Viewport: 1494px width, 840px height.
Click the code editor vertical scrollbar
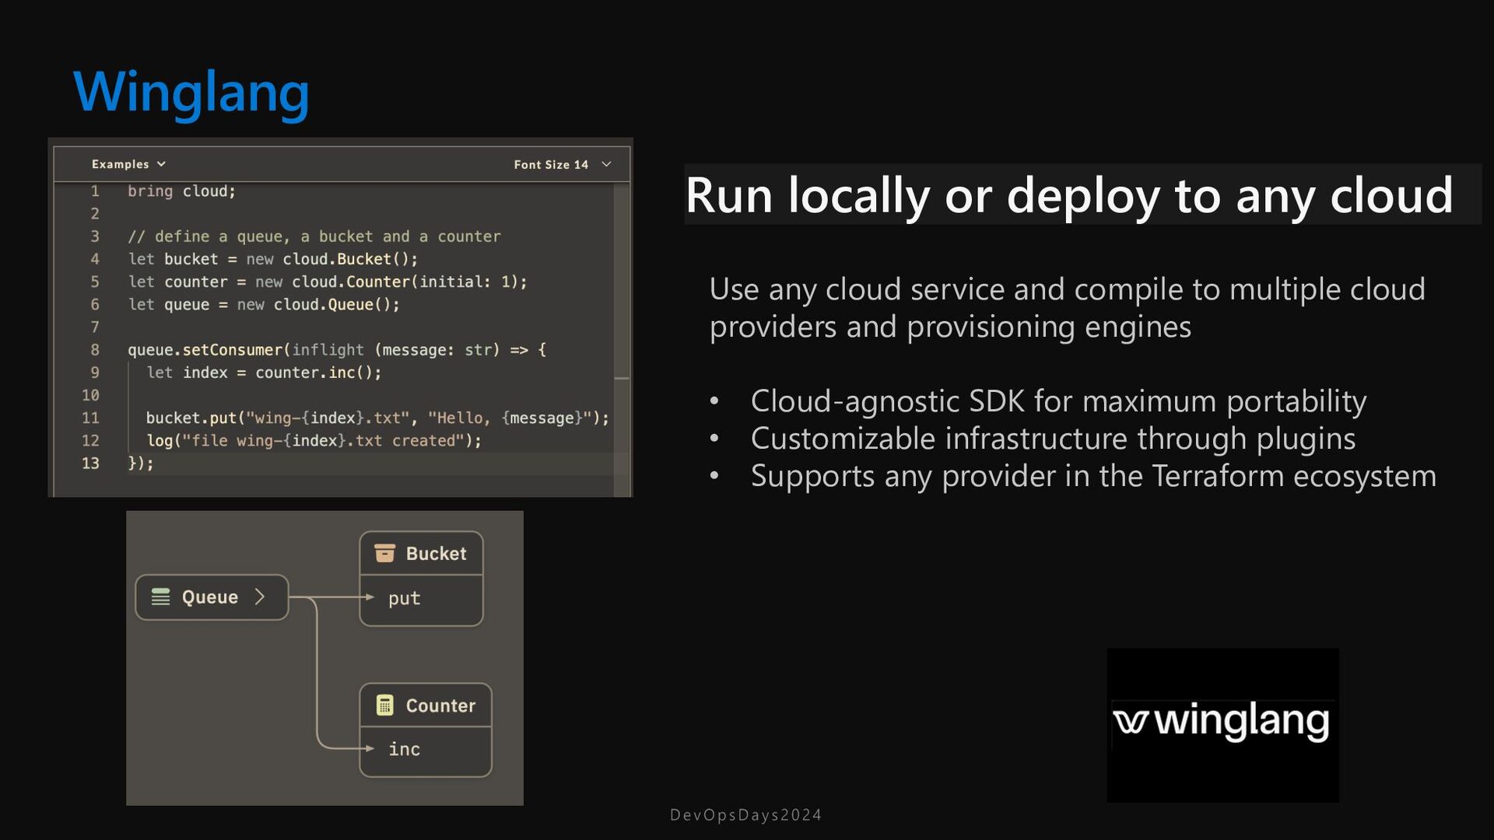[x=621, y=339]
